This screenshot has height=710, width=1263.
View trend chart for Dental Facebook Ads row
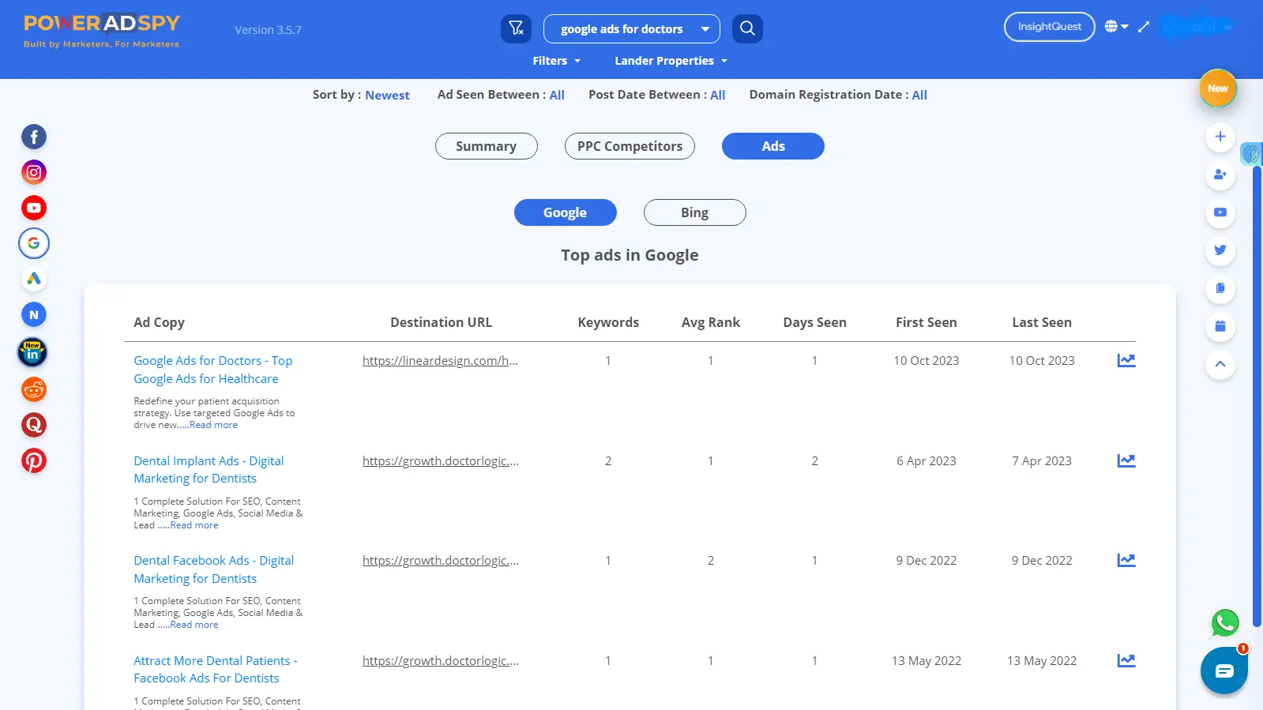1126,560
